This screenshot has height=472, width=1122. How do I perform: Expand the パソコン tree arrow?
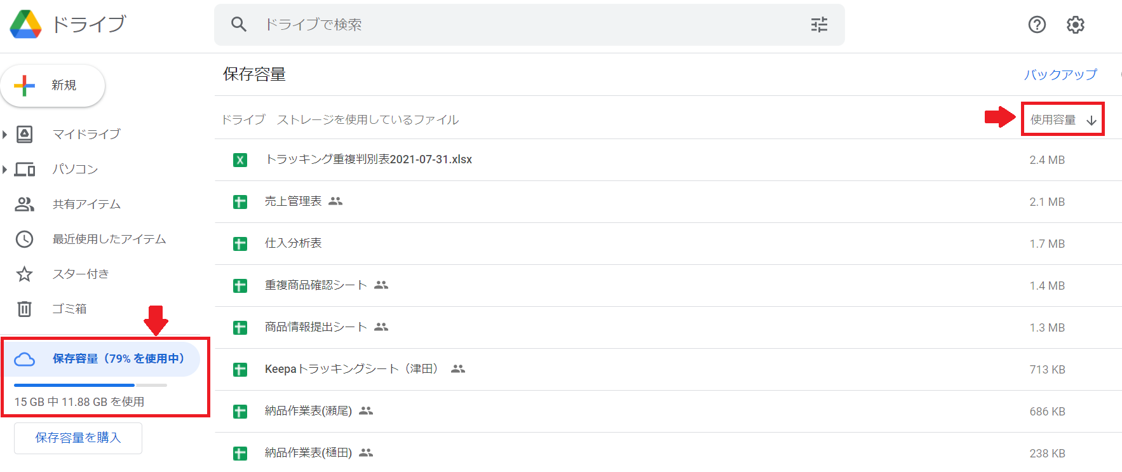click(x=5, y=169)
